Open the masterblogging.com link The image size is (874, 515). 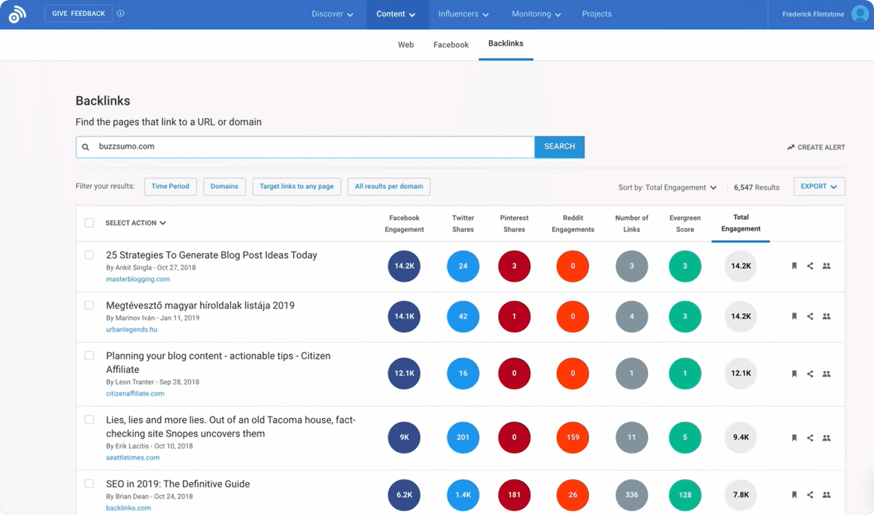tap(138, 279)
